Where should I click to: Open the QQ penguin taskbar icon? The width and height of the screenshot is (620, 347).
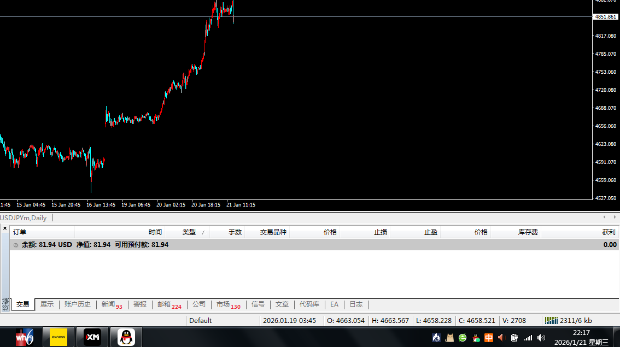[126, 337]
